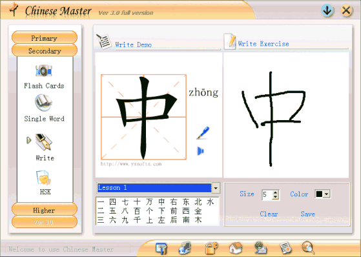Click the tools settings icon in bottom toolbar
Screen dimensions: 361x257
(161, 249)
